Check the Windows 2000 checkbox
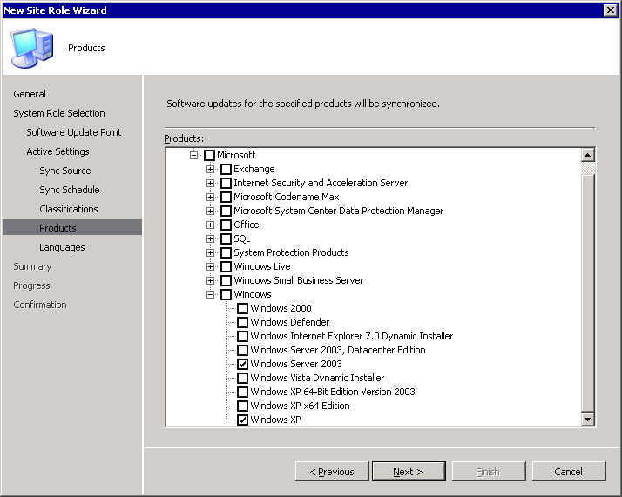 click(243, 308)
